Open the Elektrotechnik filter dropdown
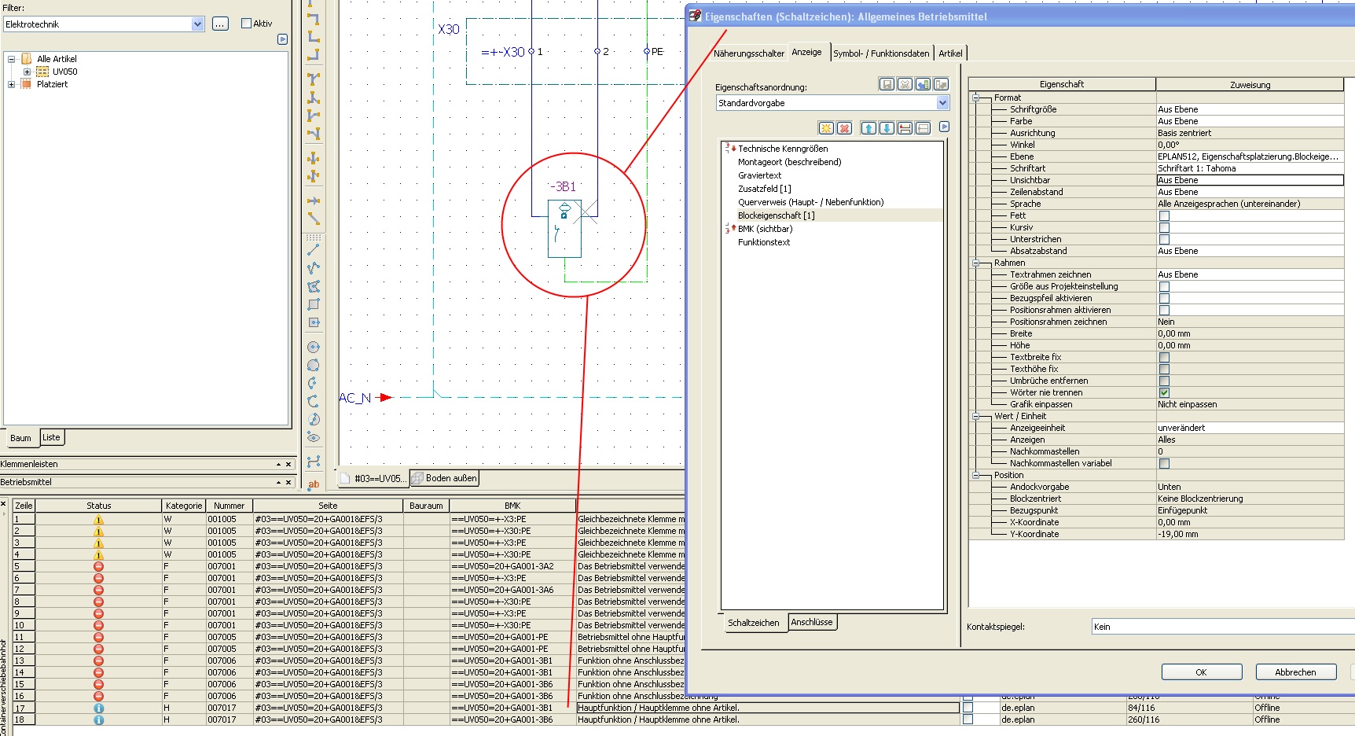The height and width of the screenshot is (736, 1355). coord(197,24)
